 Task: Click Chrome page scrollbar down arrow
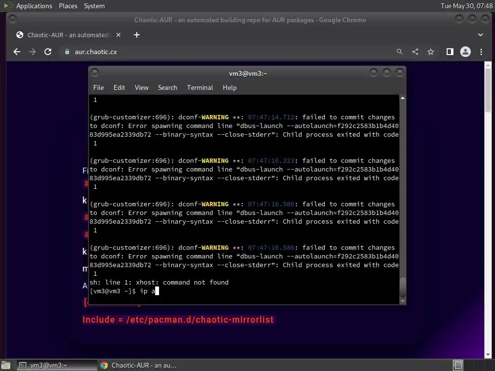coord(488,355)
